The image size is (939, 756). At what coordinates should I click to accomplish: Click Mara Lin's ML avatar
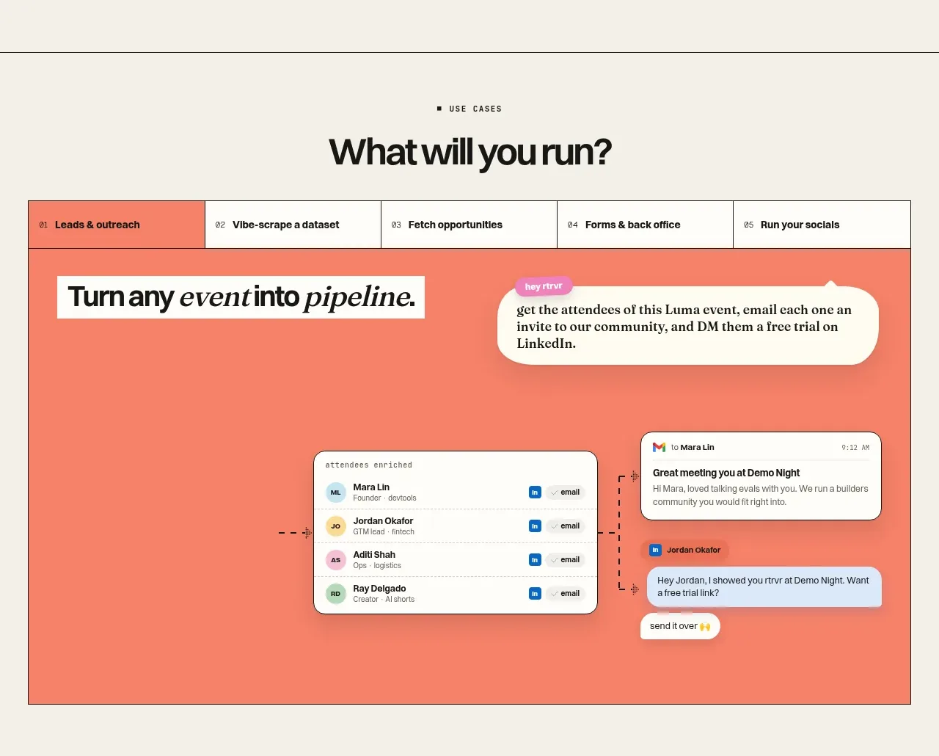coord(335,493)
